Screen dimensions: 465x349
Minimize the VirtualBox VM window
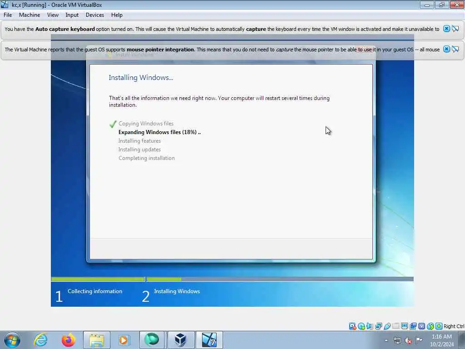[427, 5]
